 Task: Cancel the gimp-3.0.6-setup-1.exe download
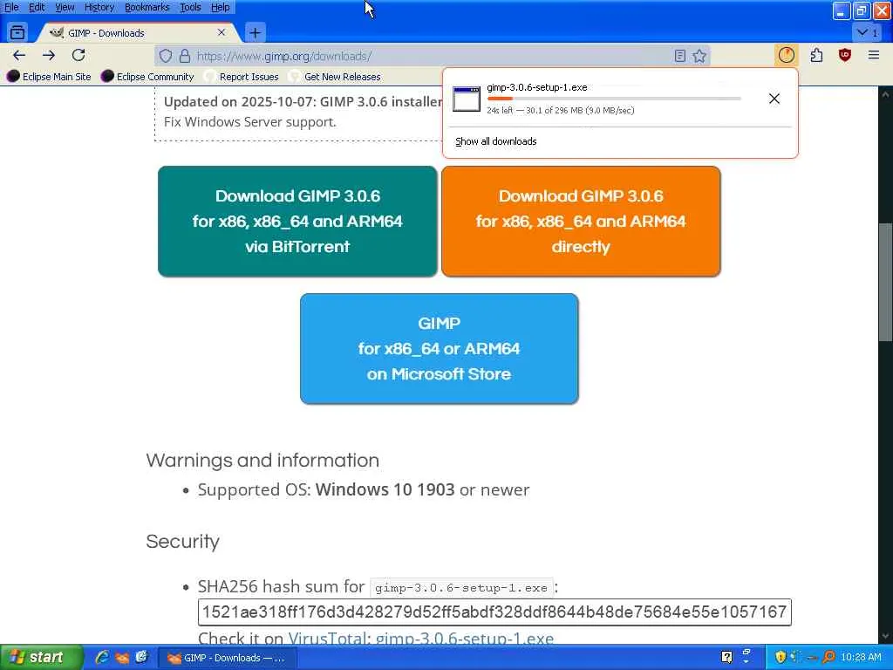pos(774,99)
